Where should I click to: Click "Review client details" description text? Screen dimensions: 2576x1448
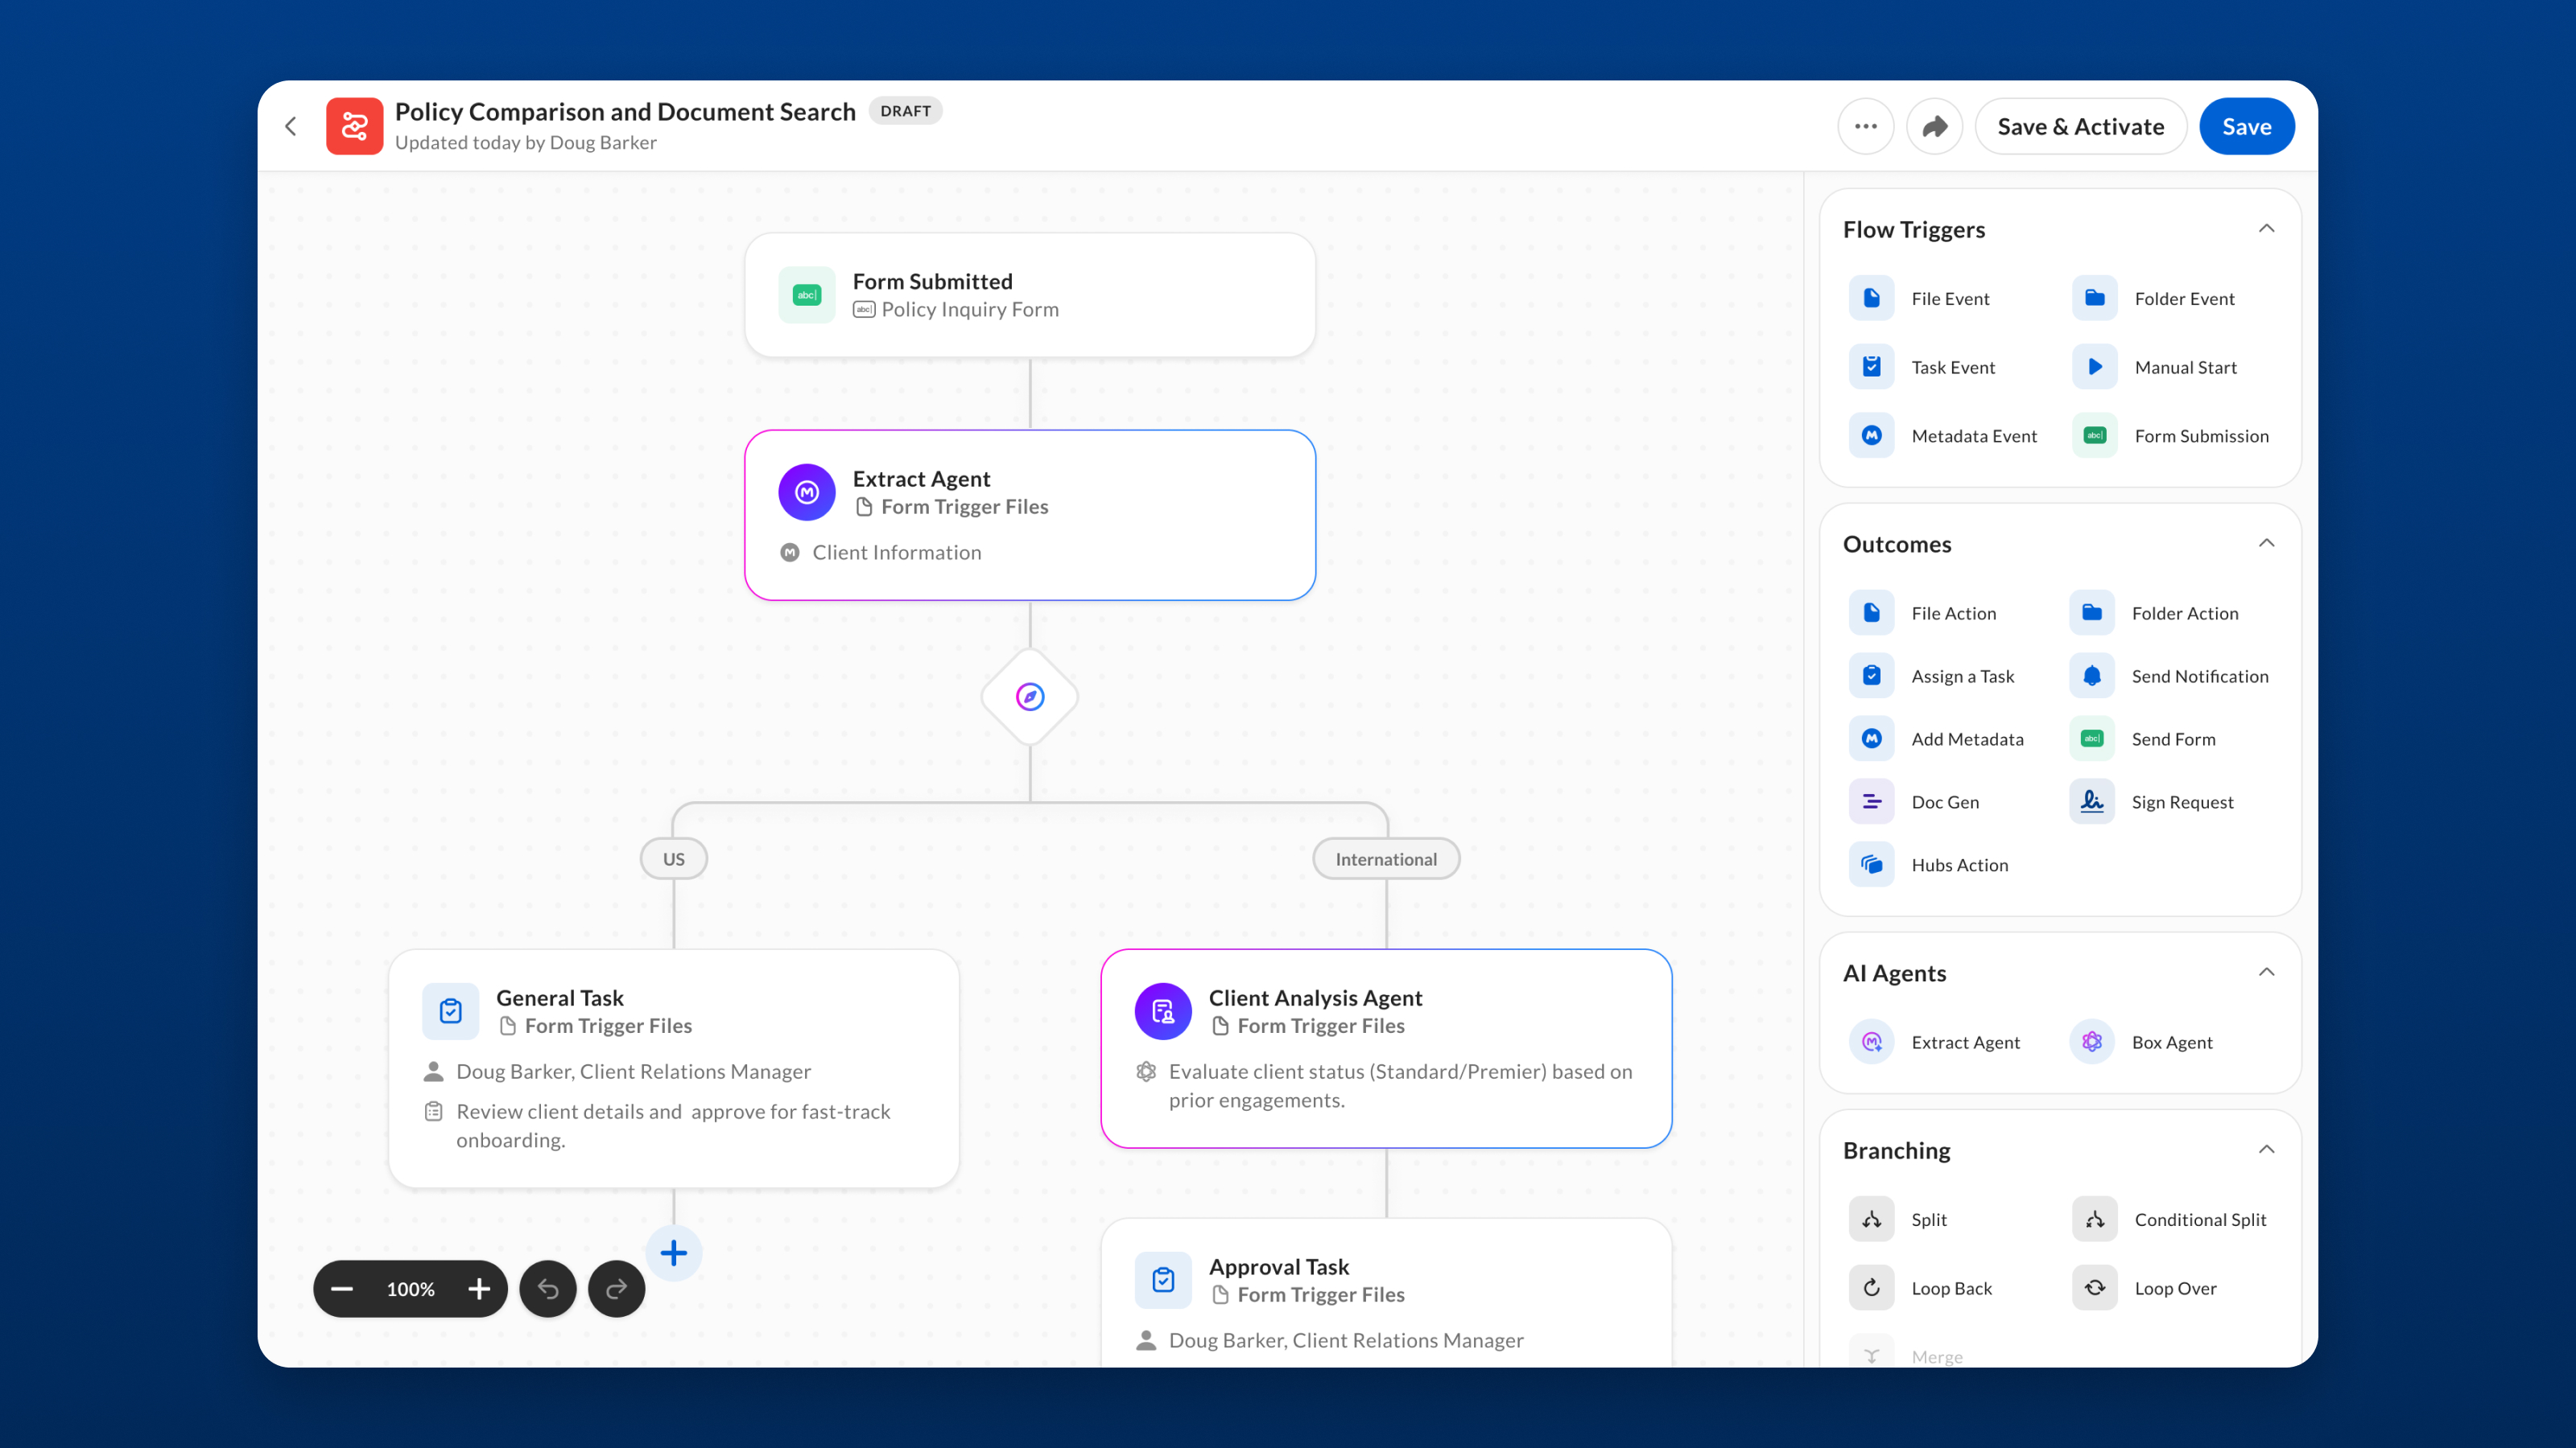pos(673,1125)
